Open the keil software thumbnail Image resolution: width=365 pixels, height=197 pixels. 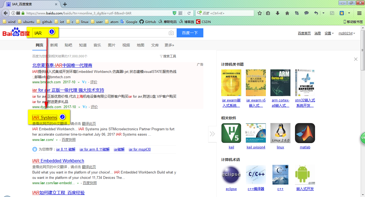[231, 133]
